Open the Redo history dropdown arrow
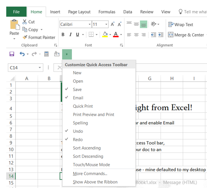The width and height of the screenshot is (207, 188). [40, 54]
